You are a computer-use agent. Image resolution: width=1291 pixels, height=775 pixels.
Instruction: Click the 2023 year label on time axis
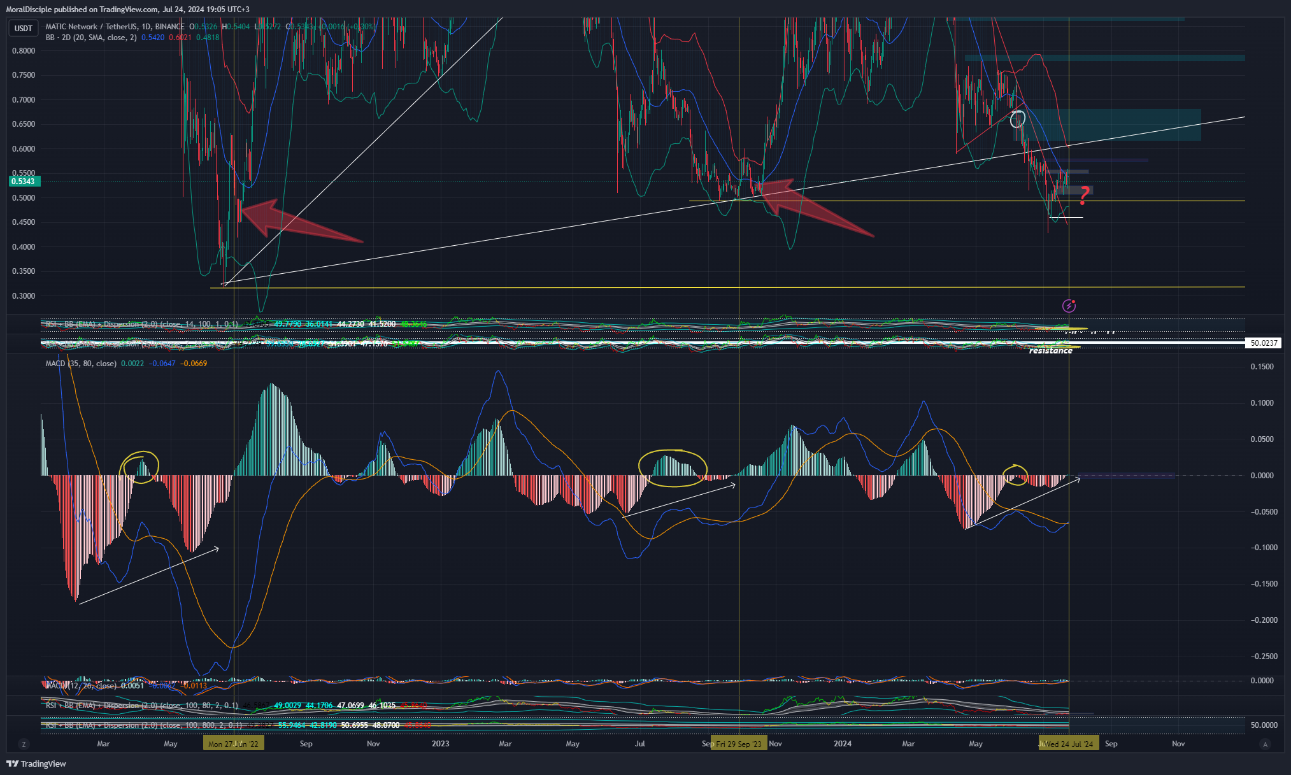[440, 744]
